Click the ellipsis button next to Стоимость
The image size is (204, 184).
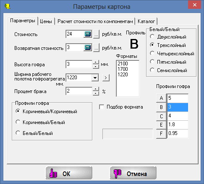(x=96, y=34)
